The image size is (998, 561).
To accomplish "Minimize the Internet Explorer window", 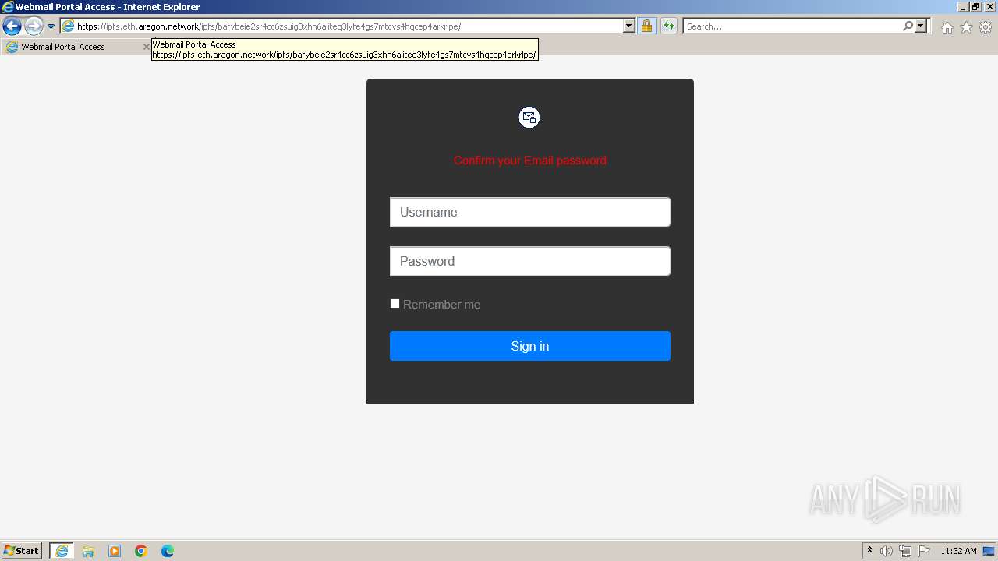I will tap(963, 7).
